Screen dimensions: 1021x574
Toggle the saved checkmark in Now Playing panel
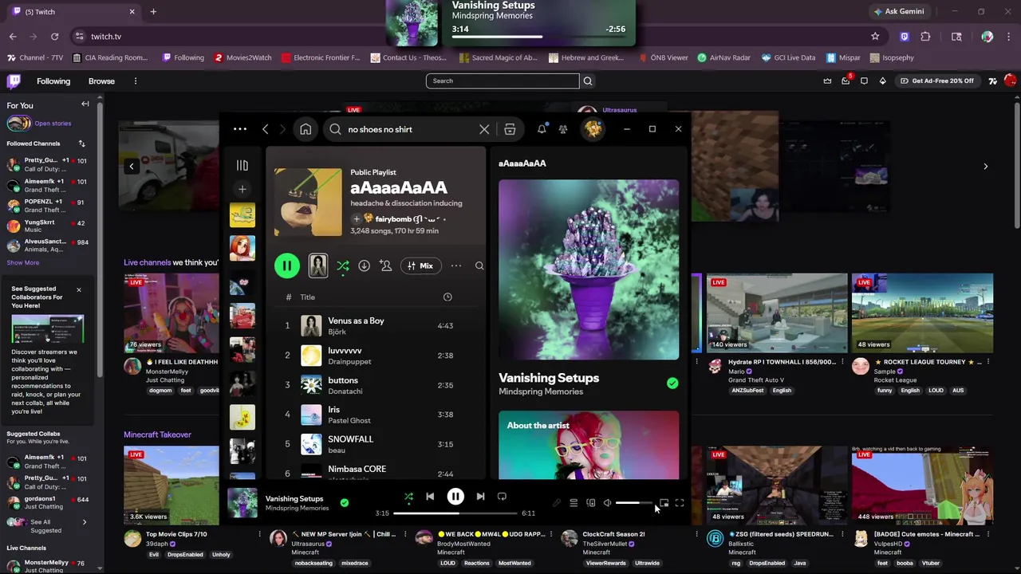pyautogui.click(x=672, y=383)
